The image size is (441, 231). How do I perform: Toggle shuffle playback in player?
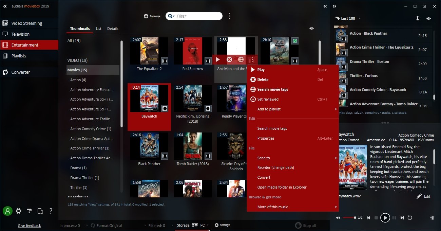360,218
